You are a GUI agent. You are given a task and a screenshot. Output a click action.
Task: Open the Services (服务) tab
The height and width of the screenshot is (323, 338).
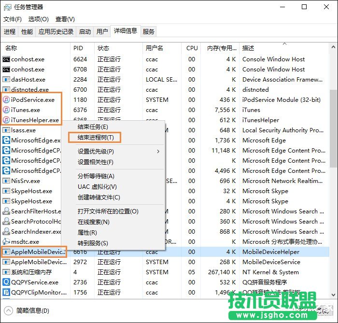click(x=149, y=32)
